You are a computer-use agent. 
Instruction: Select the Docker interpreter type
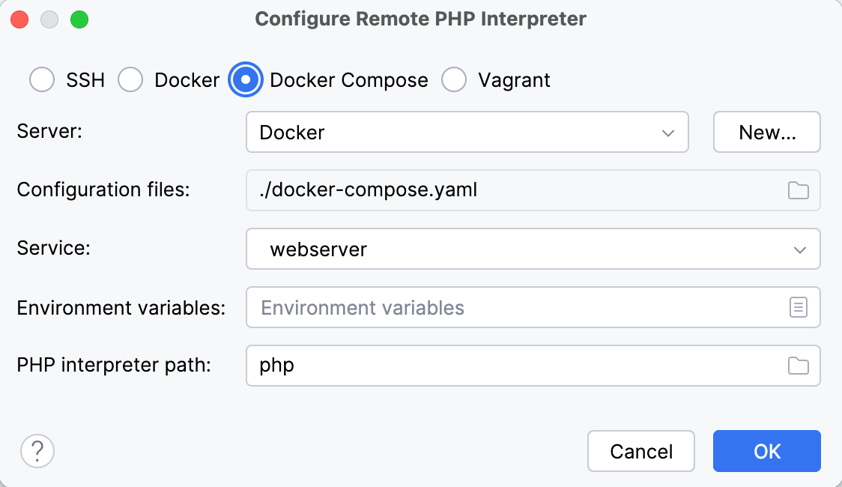point(131,79)
